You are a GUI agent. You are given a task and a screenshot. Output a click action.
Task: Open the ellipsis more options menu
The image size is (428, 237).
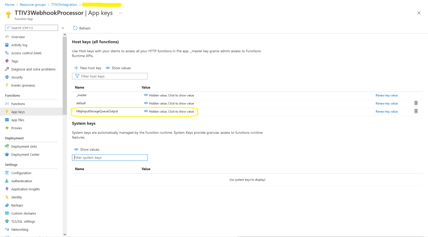click(121, 13)
